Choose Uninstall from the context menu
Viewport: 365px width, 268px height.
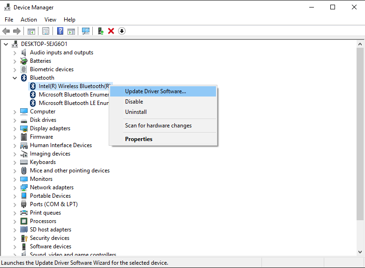point(136,112)
